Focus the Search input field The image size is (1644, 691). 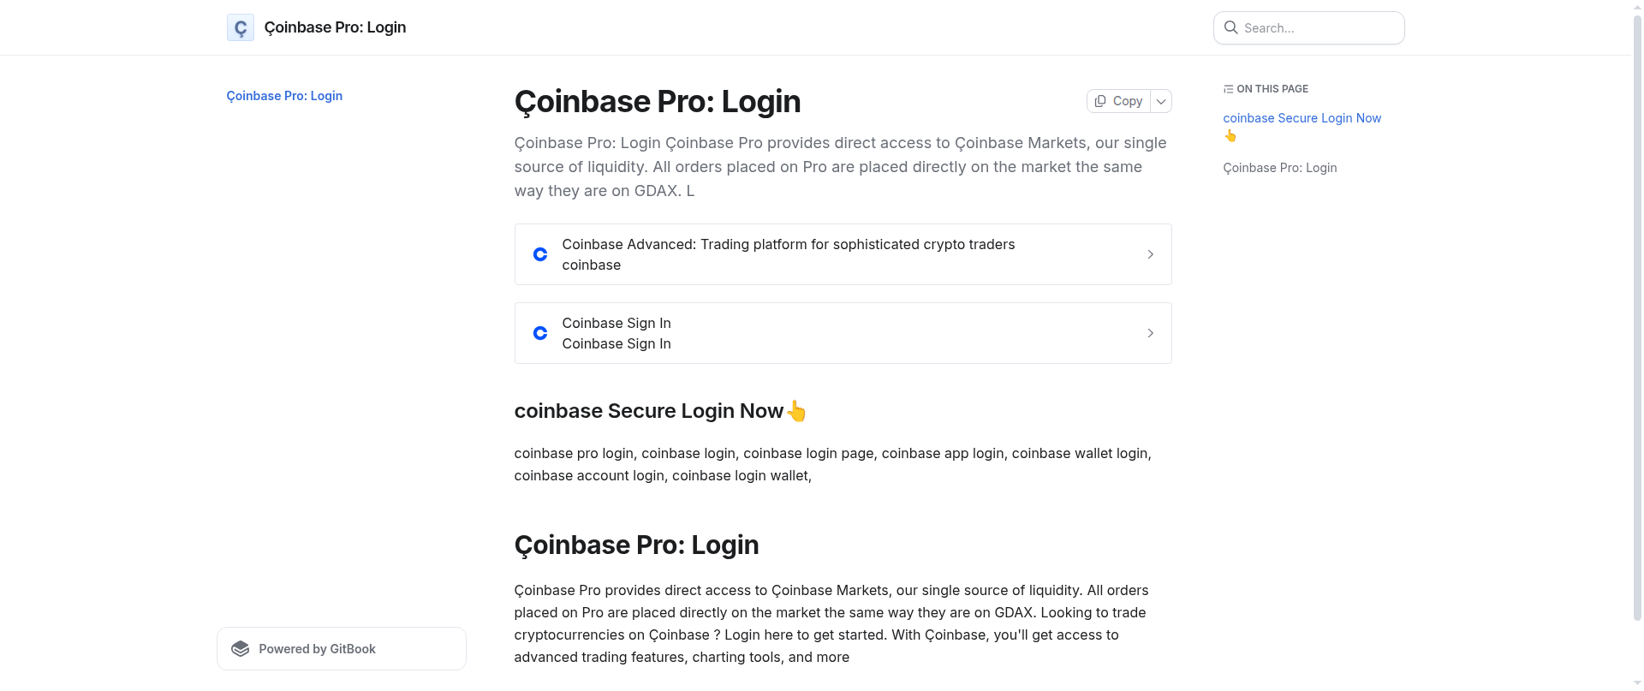pyautogui.click(x=1308, y=27)
